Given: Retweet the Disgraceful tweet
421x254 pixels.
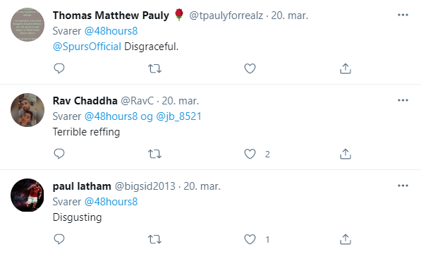Looking at the screenshot, I should [154, 68].
